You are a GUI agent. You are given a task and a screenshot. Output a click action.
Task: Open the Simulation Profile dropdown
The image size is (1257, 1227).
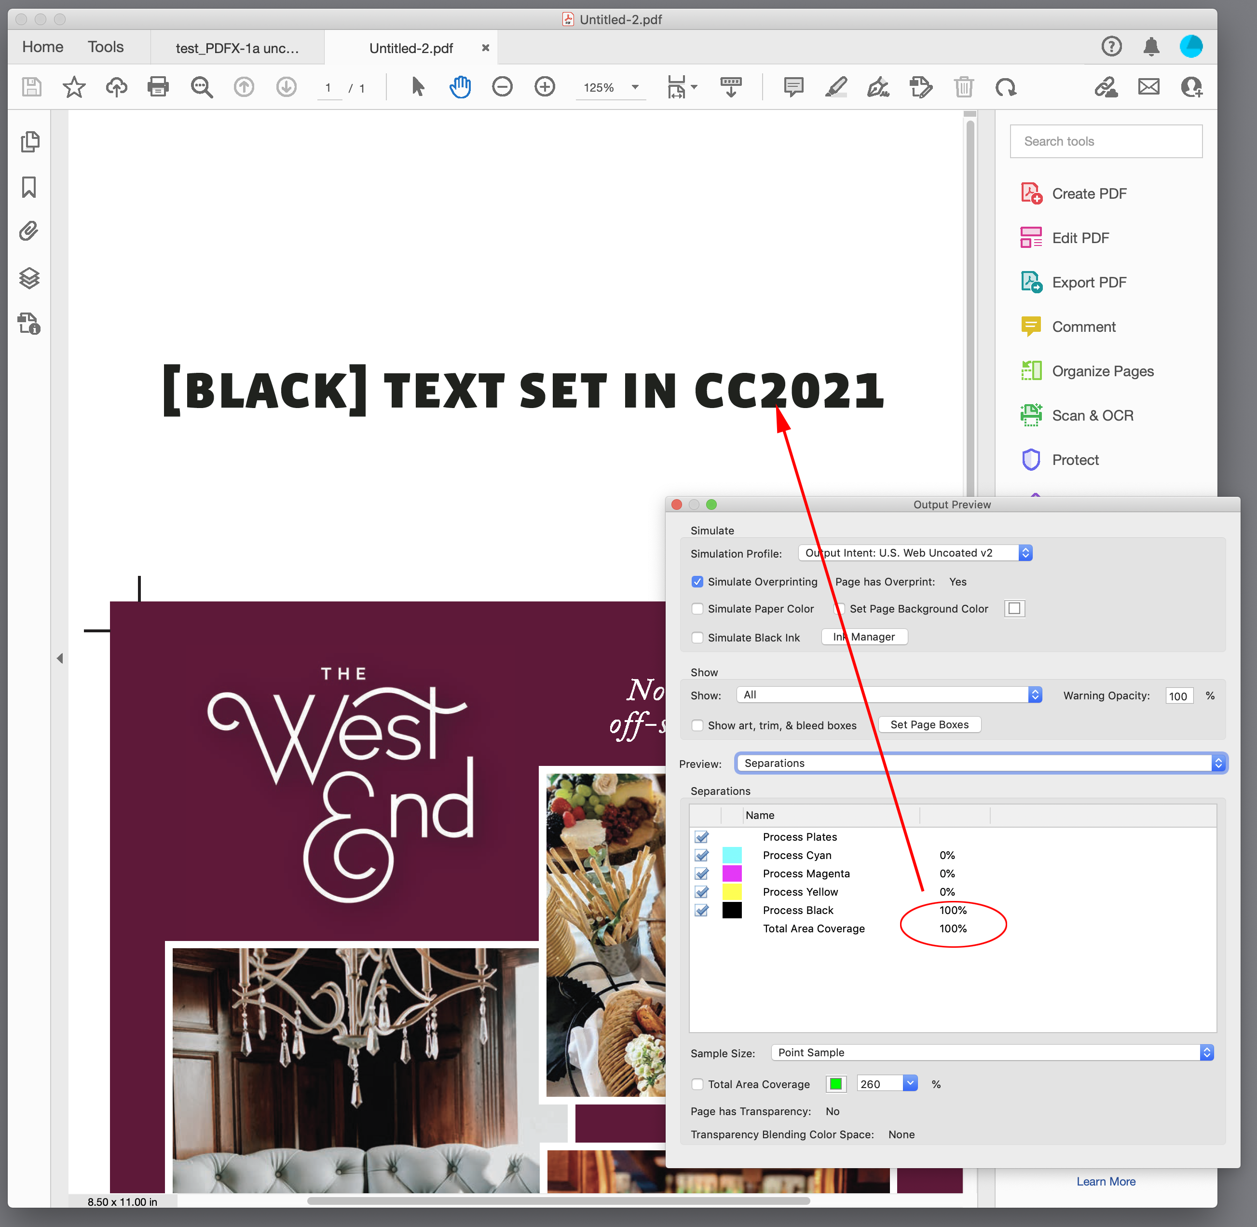coord(1025,552)
